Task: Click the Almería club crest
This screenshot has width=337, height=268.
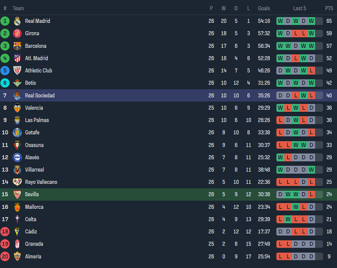Action: tap(17, 256)
